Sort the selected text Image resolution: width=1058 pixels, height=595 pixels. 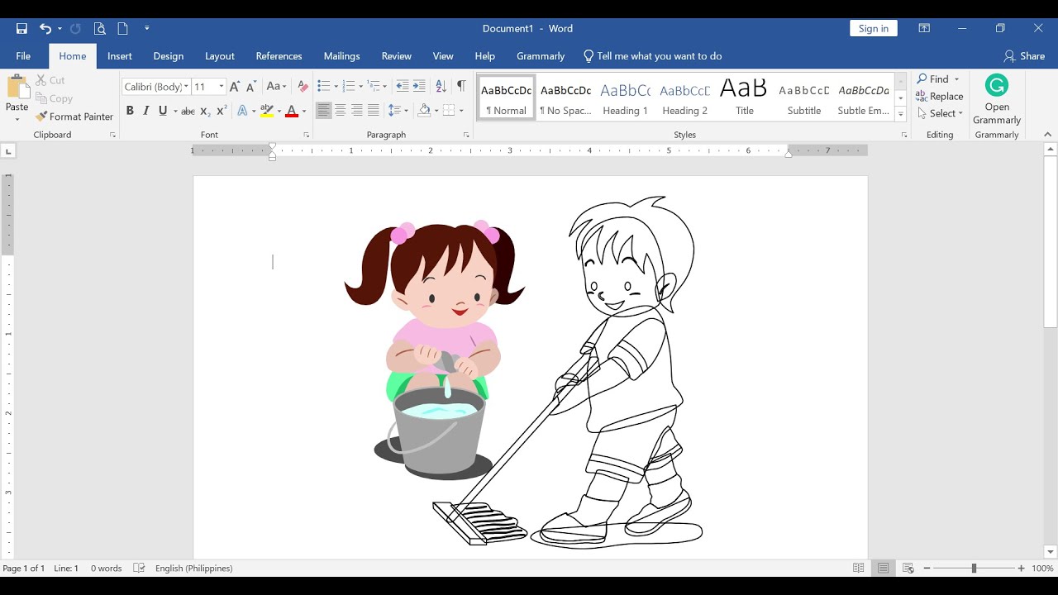(441, 87)
